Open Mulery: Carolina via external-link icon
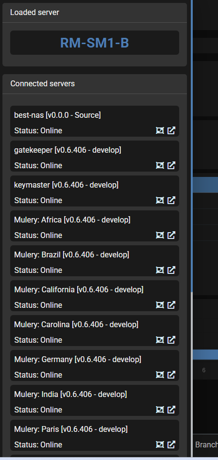This screenshot has height=460, width=218. [171, 340]
